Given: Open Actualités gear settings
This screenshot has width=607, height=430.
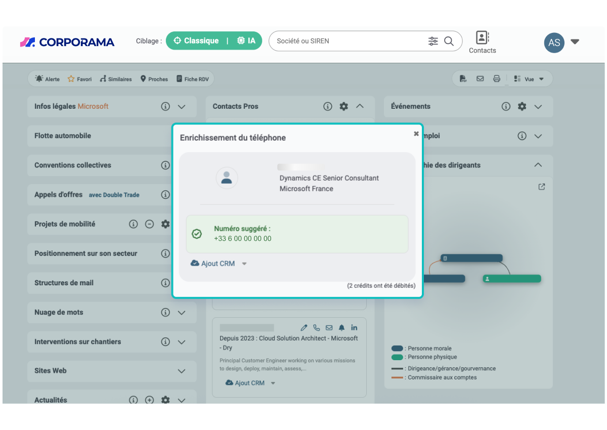Looking at the screenshot, I should click(165, 400).
